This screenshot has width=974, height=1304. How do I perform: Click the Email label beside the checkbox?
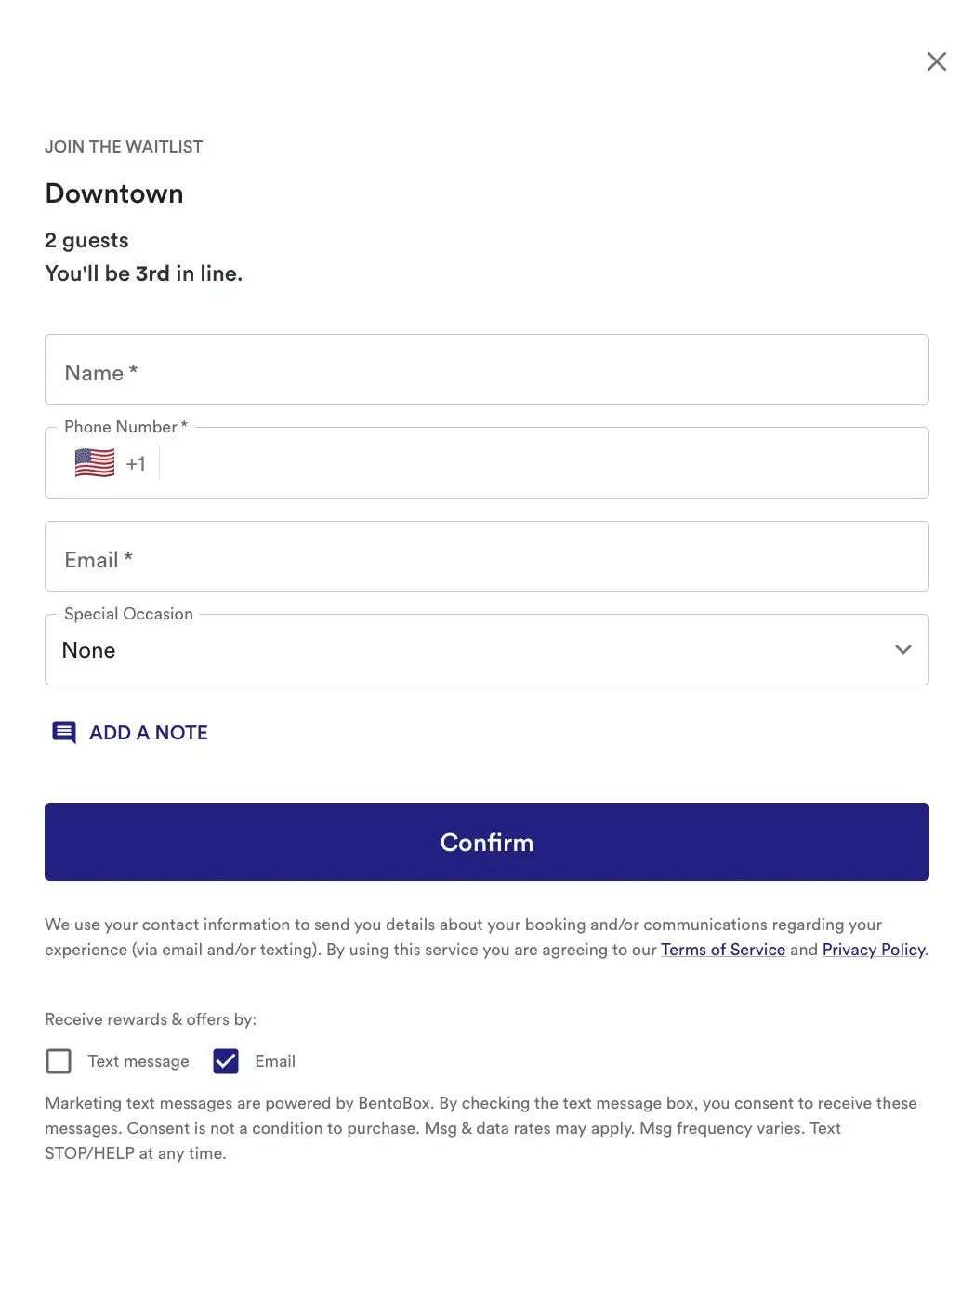click(x=275, y=1061)
